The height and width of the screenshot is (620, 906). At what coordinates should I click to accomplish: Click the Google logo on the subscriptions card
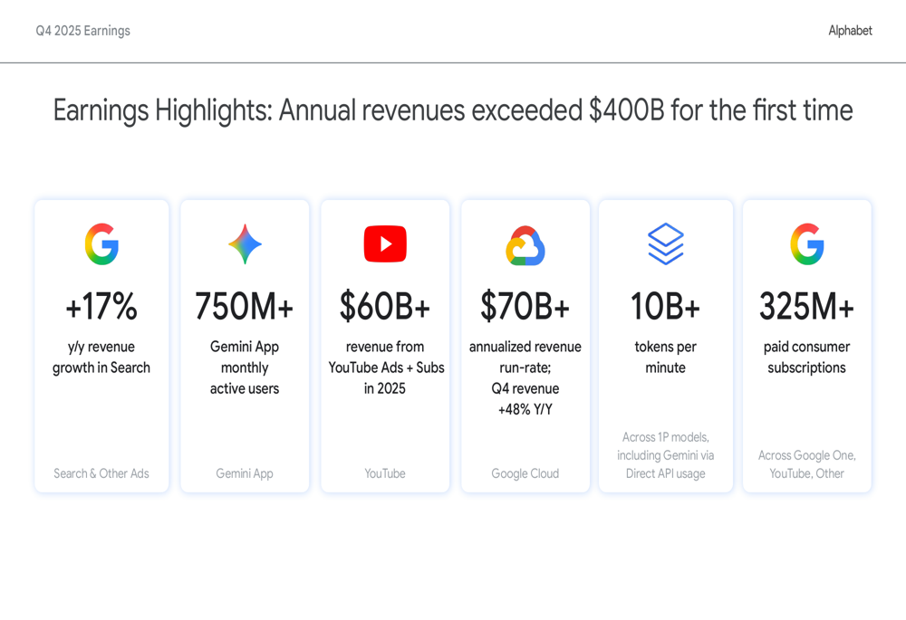pyautogui.click(x=806, y=243)
